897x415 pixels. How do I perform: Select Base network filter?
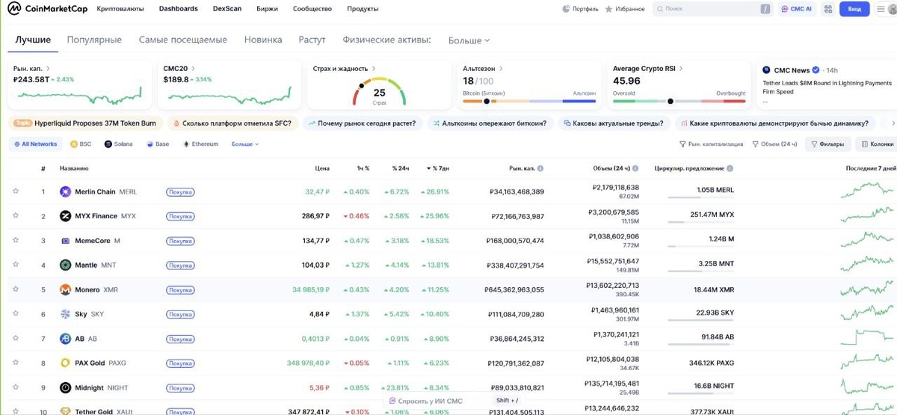(157, 144)
